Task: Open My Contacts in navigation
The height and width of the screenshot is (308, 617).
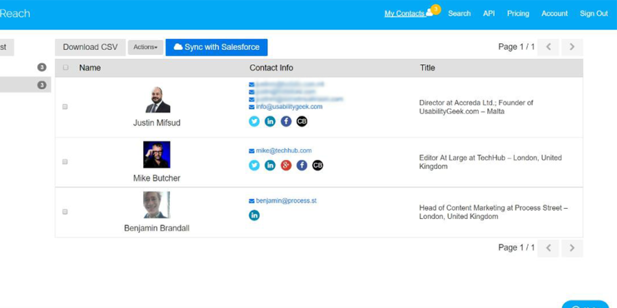Action: coord(404,14)
